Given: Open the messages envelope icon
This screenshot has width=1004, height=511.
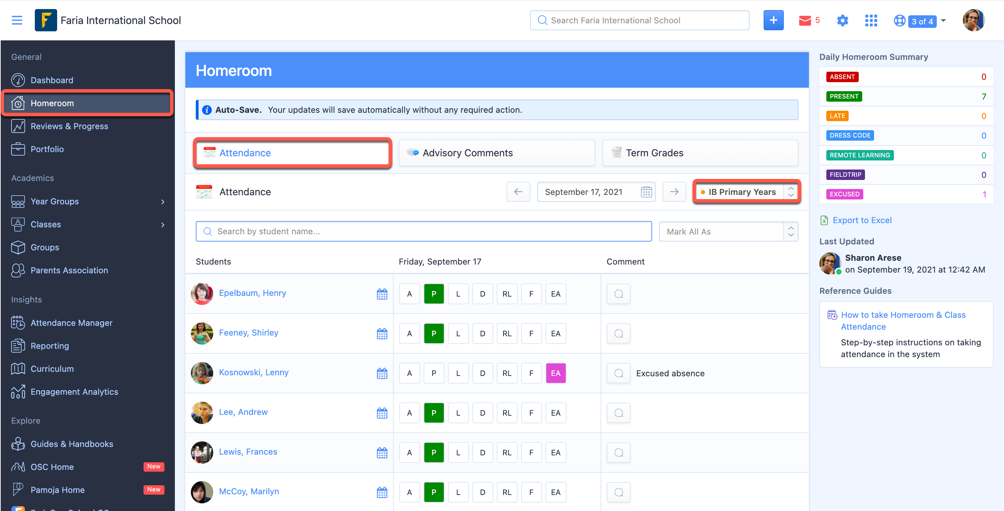Looking at the screenshot, I should [x=804, y=20].
